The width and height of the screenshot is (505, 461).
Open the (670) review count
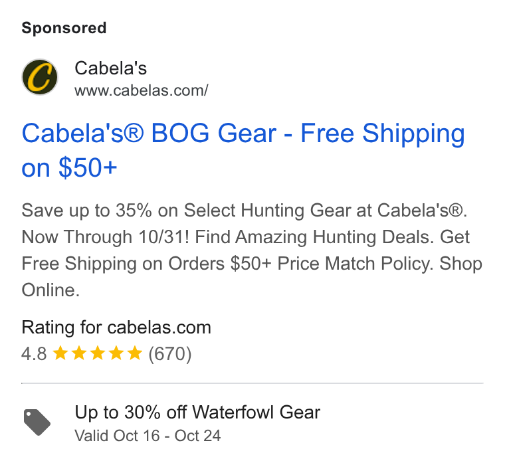click(169, 353)
